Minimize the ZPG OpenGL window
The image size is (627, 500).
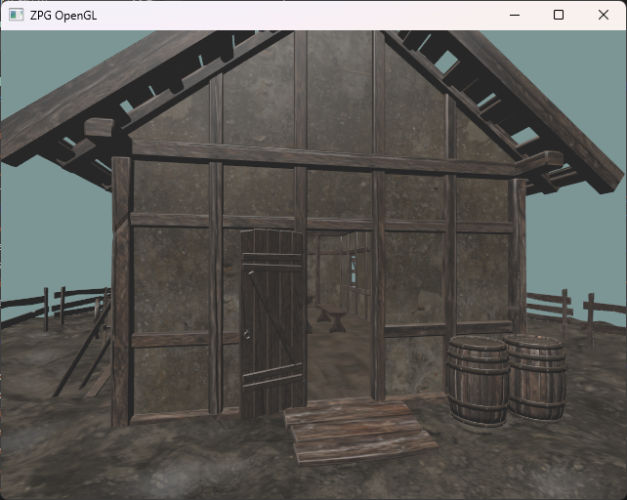515,16
